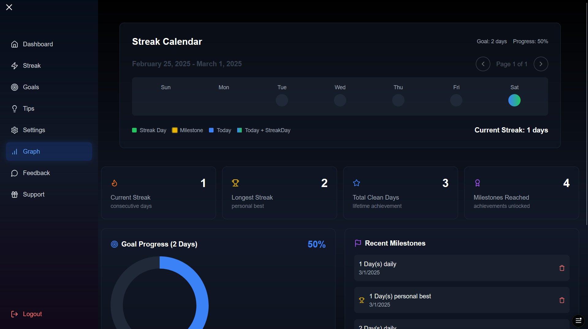588x329 pixels.
Task: Click the 'Longest Streak' card label
Action: (x=252, y=197)
